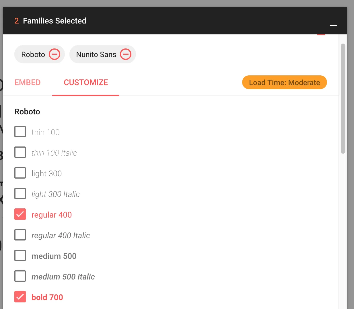Click the 'bold 700' label text

tap(47, 297)
